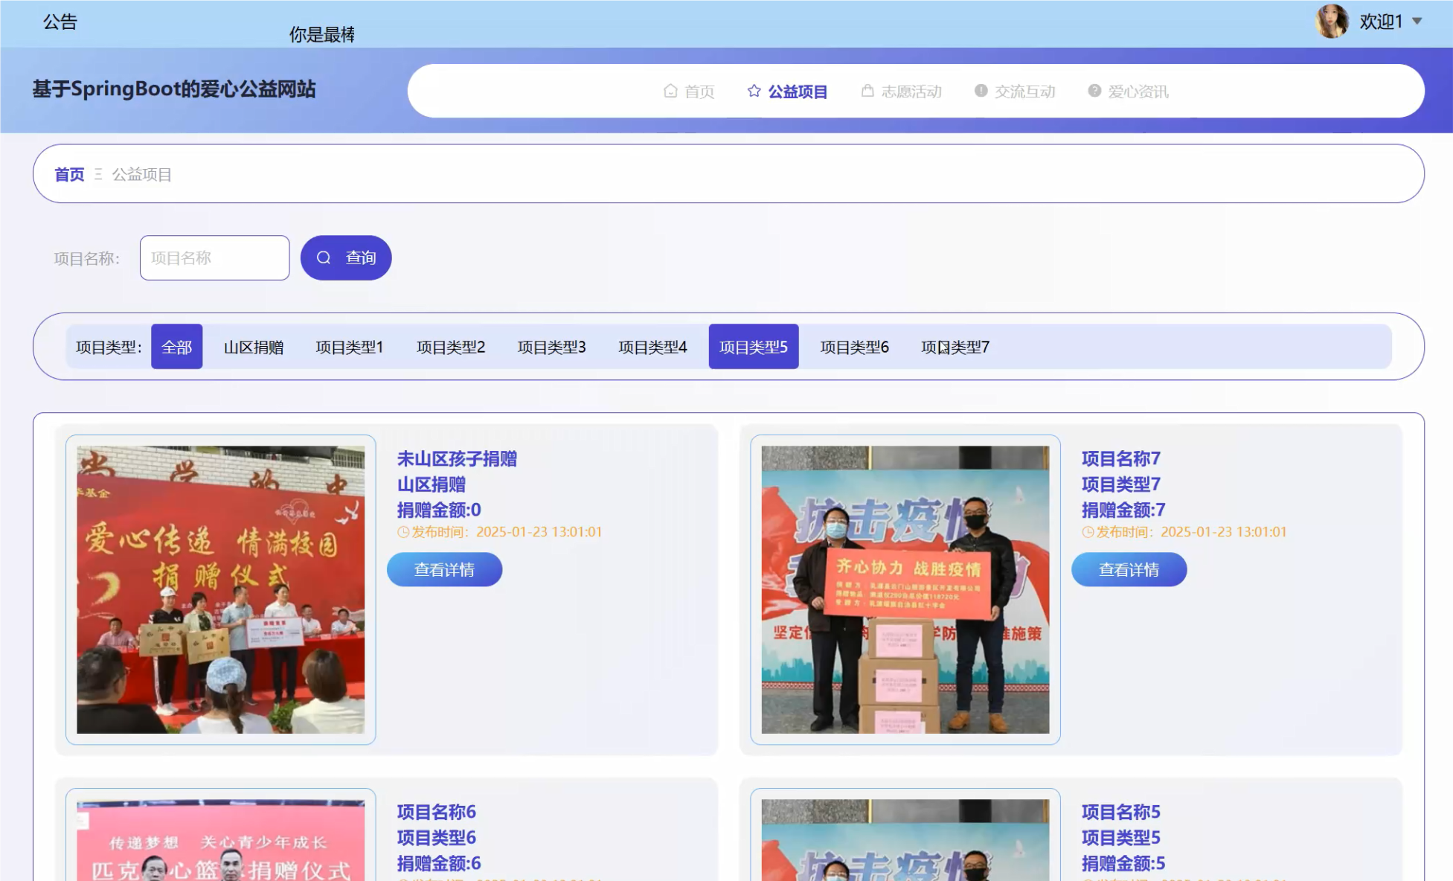Click clock icon by 项目名称7 publish time
Screen dimensions: 1453x881
point(1088,532)
